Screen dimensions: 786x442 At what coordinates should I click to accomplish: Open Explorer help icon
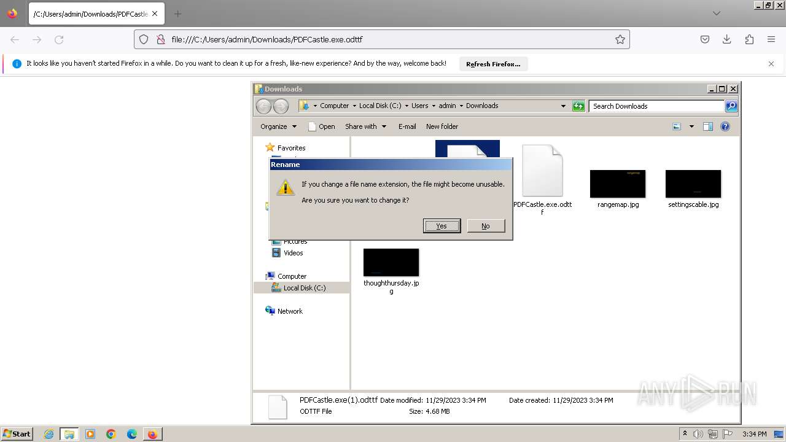[x=725, y=126]
